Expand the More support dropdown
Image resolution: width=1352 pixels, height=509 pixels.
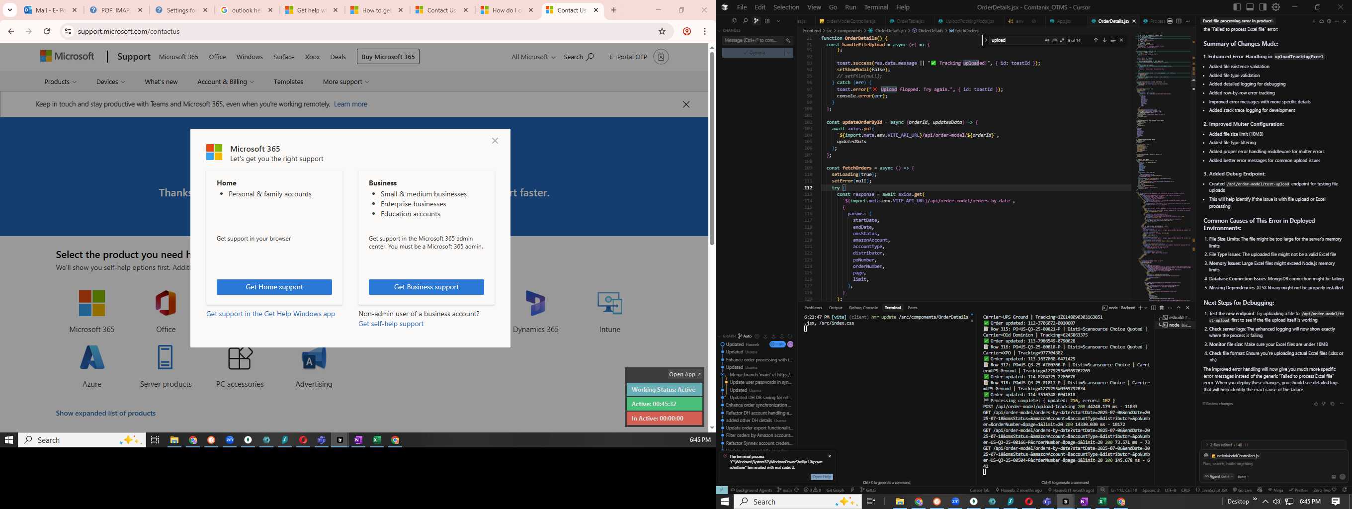pos(346,82)
